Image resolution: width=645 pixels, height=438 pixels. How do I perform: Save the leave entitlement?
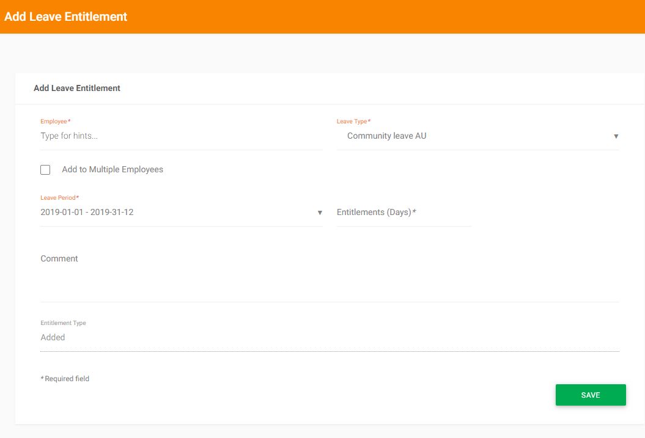click(x=591, y=395)
